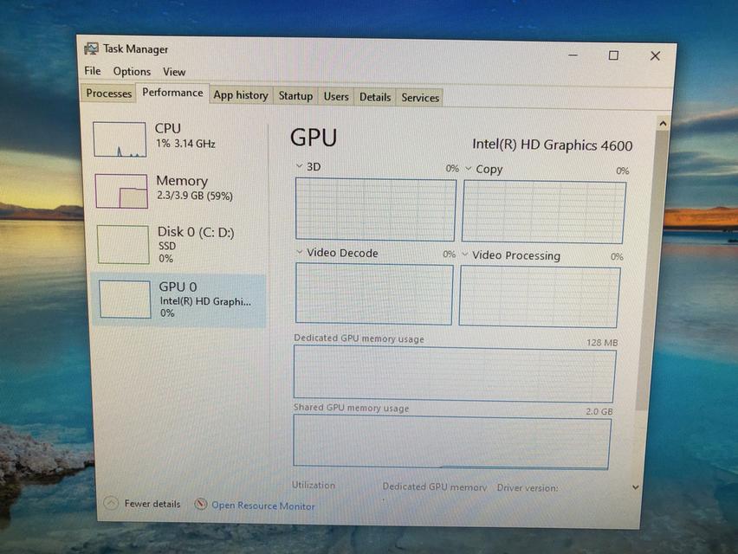Screen dimensions: 738x554
Task: Switch to the App history tab
Action: pyautogui.click(x=241, y=95)
